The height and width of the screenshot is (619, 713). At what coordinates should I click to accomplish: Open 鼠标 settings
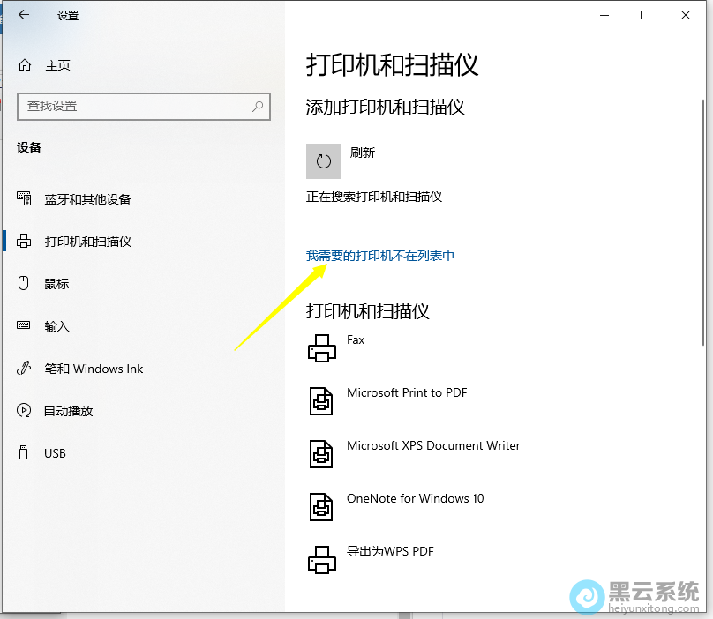coord(56,284)
